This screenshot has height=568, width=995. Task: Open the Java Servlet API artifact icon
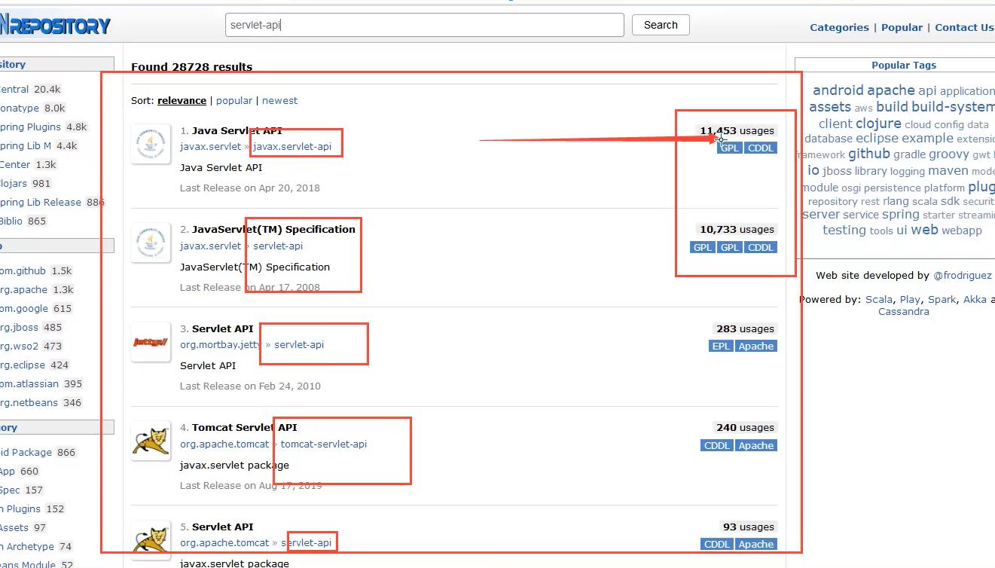click(151, 143)
